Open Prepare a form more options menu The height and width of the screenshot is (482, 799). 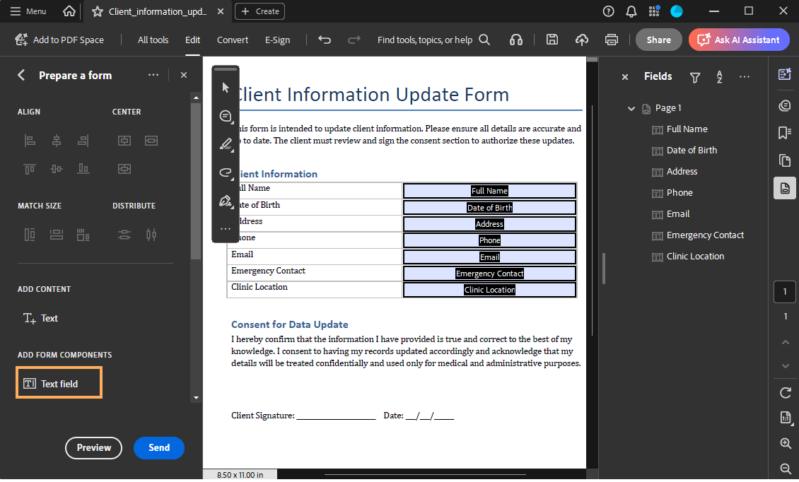click(x=153, y=76)
